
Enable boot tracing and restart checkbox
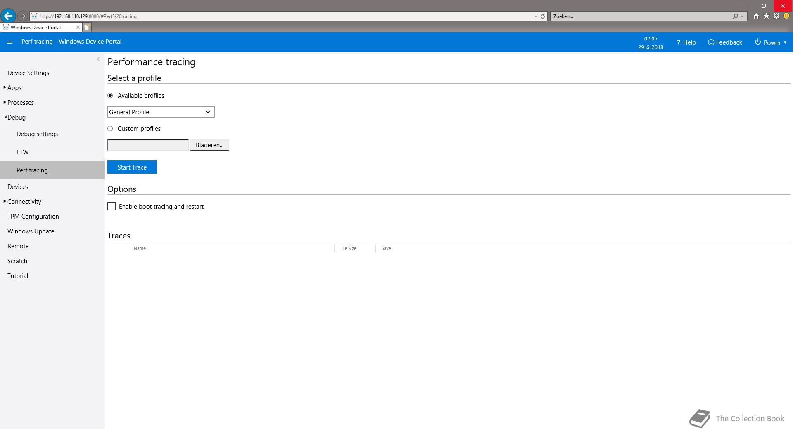tap(112, 206)
